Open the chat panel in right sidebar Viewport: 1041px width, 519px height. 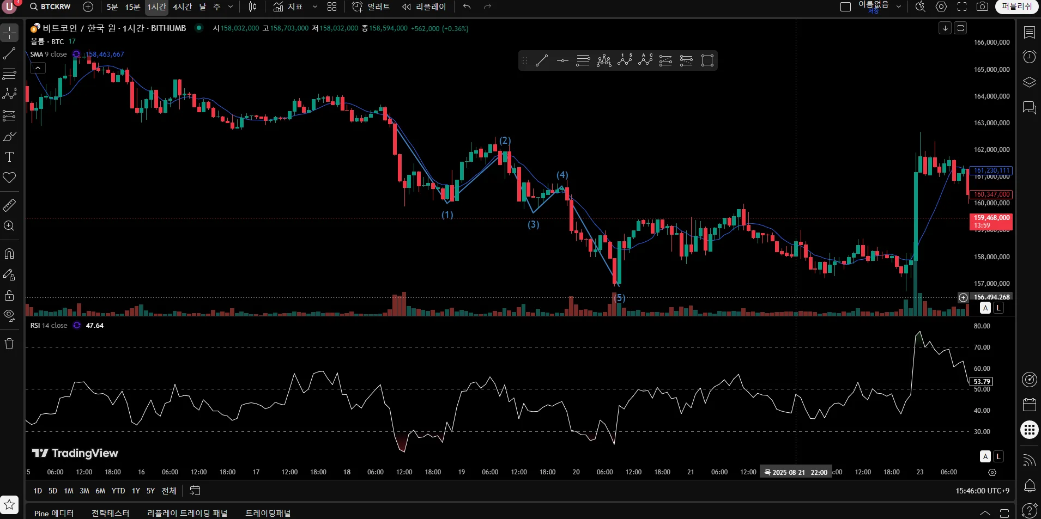click(1030, 107)
